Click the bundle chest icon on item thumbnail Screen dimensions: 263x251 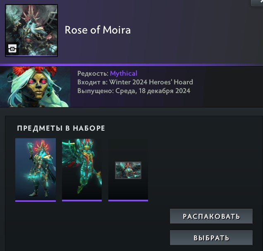(x=12, y=49)
